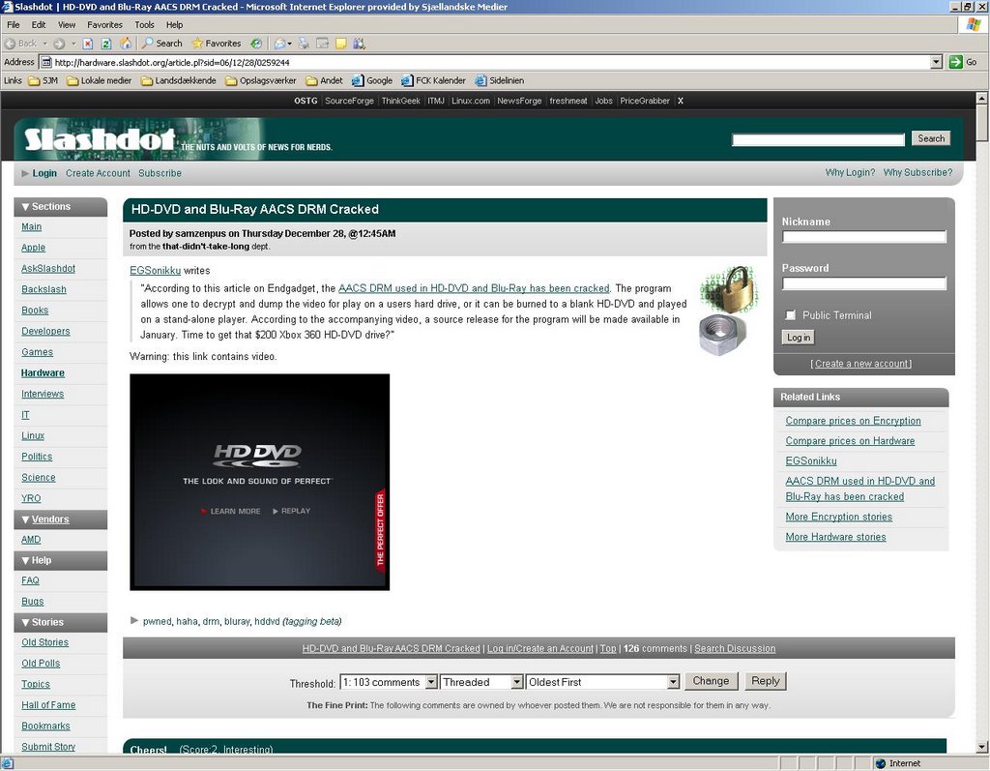Click Learn More in the HD DVD ad
This screenshot has height=771, width=990.
coord(231,512)
